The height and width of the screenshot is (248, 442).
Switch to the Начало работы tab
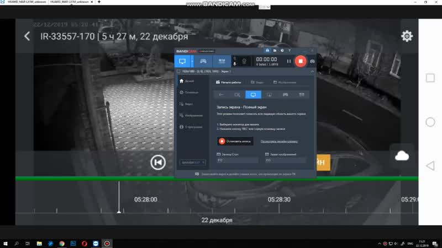coord(229,82)
